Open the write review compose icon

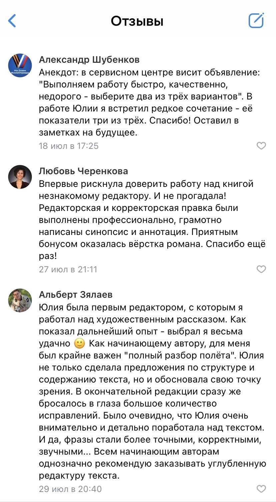coord(256,21)
